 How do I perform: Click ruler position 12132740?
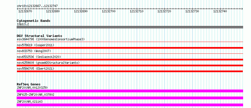click(x=220, y=11)
